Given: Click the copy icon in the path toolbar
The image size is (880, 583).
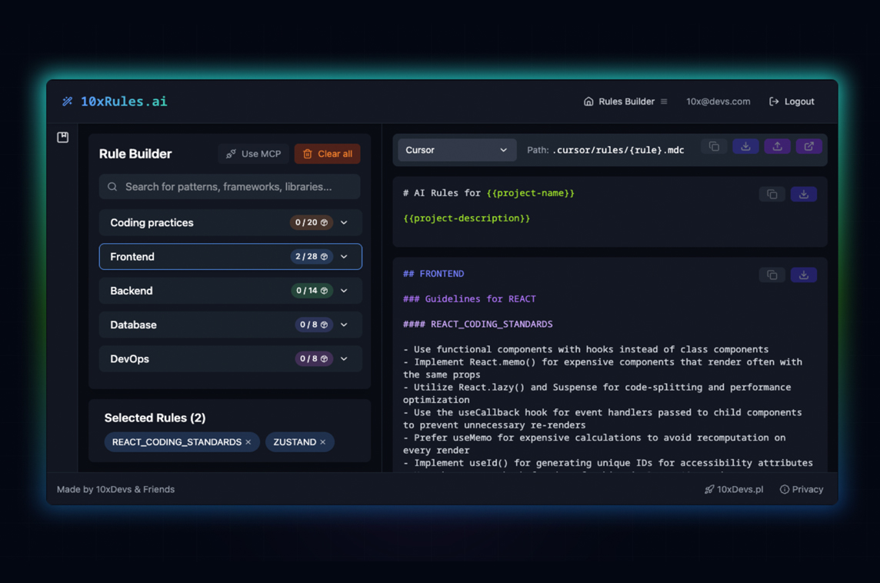Looking at the screenshot, I should pos(714,147).
